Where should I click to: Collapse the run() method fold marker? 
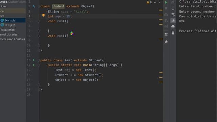point(39,21)
